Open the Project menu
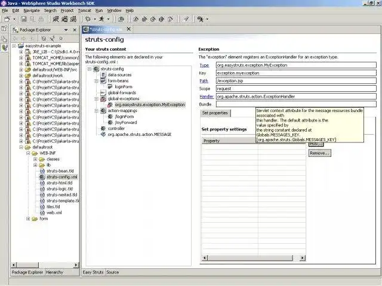The width and height of the screenshot is (382, 286). (x=67, y=11)
